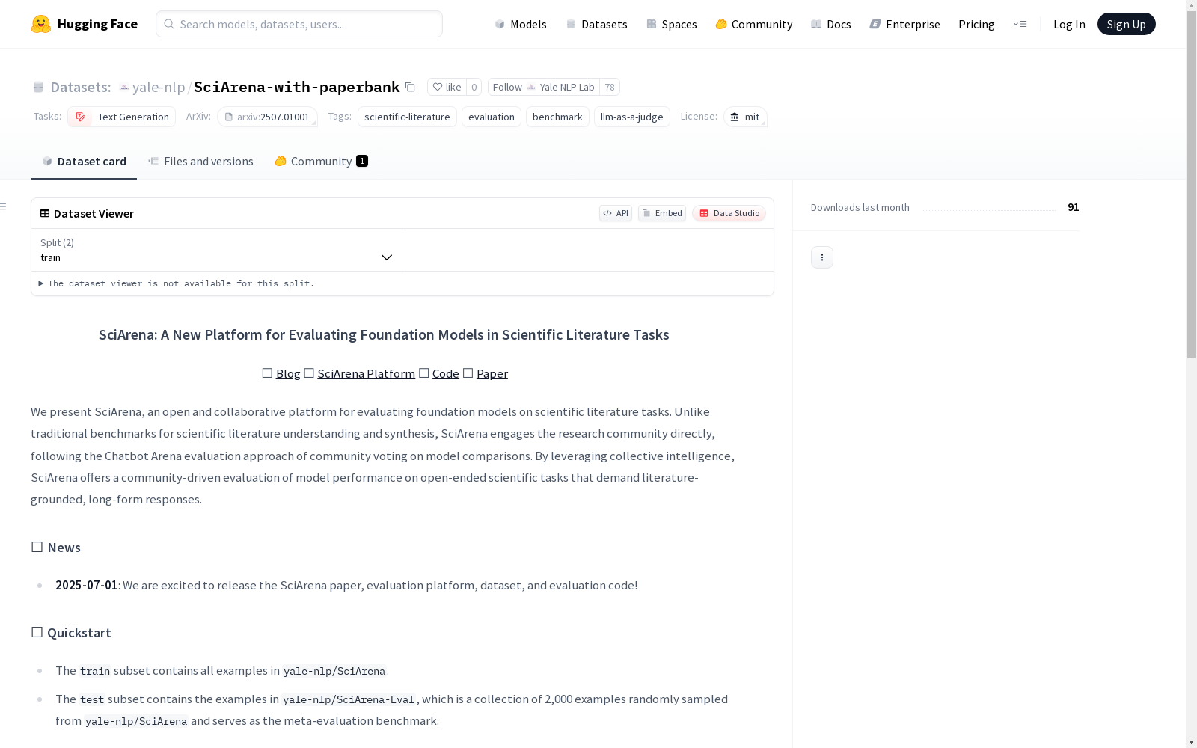Toggle the table of contents sidebar handle
This screenshot has width=1197, height=748.
coord(3,206)
